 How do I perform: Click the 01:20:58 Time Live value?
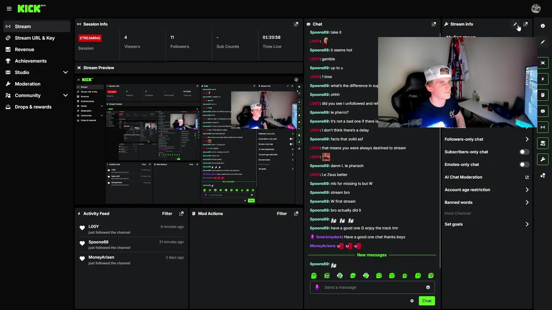click(272, 37)
